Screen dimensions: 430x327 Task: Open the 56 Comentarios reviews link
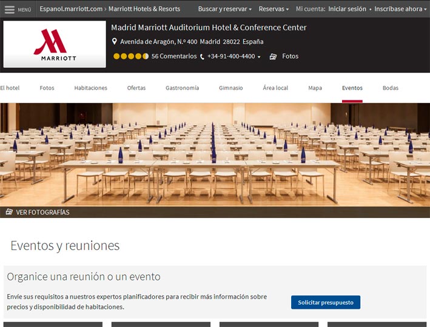tap(174, 56)
